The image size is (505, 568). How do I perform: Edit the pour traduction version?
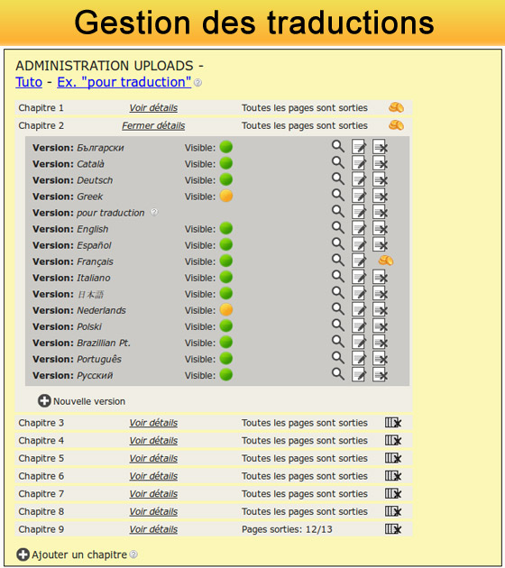tap(359, 212)
